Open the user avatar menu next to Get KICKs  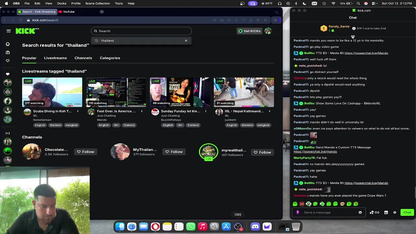point(268,31)
